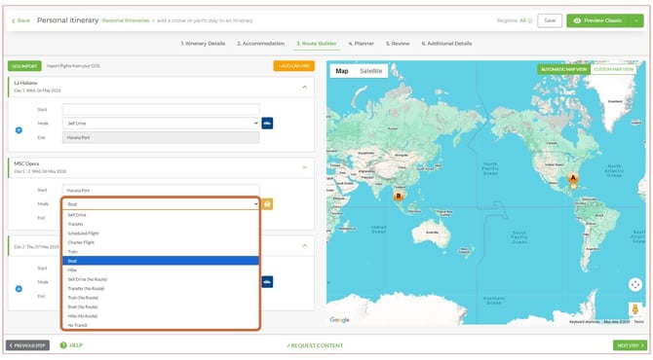This screenshot has width=653, height=360.
Task: Click the map Terms link
Action: tap(638, 322)
